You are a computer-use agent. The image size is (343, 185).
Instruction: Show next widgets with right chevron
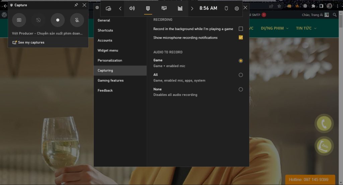pyautogui.click(x=192, y=8)
